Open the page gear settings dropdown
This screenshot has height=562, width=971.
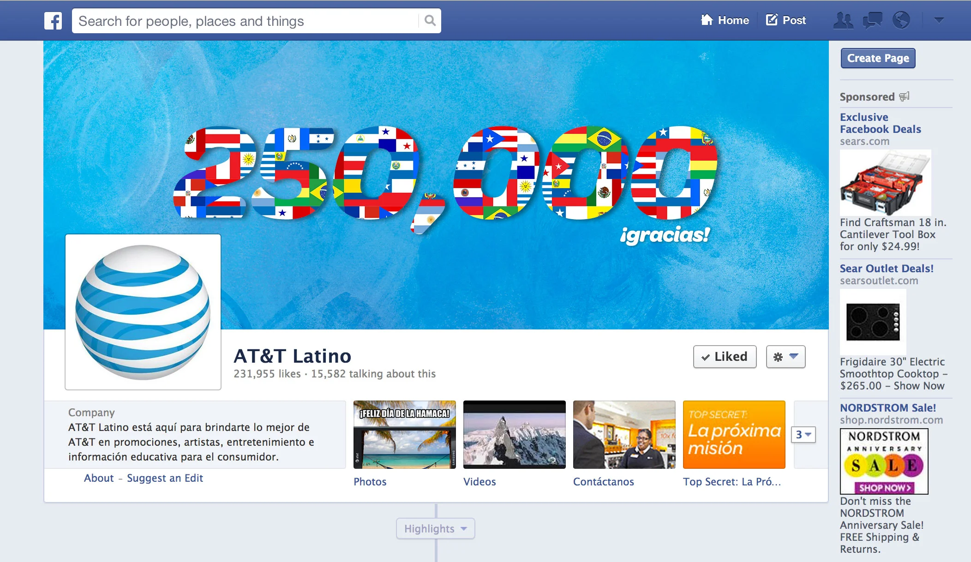(785, 357)
